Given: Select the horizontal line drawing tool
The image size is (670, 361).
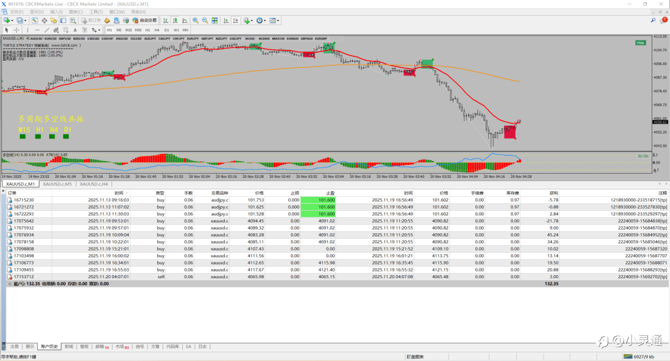Looking at the screenshot, I should (37, 30).
